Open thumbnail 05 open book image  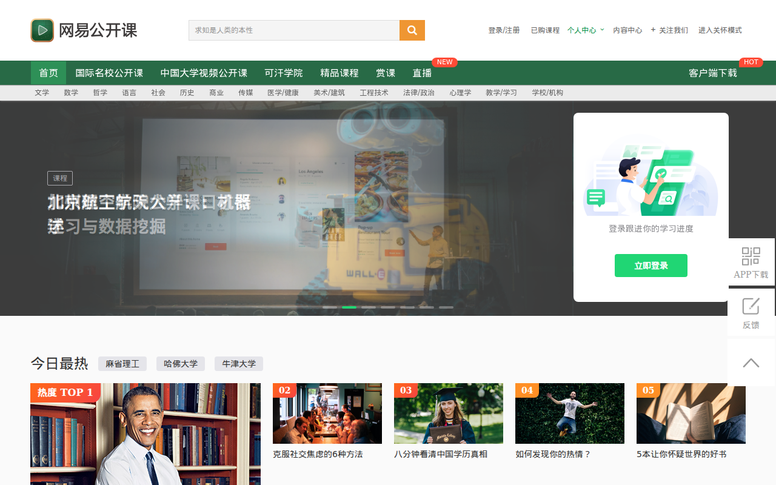[691, 413]
